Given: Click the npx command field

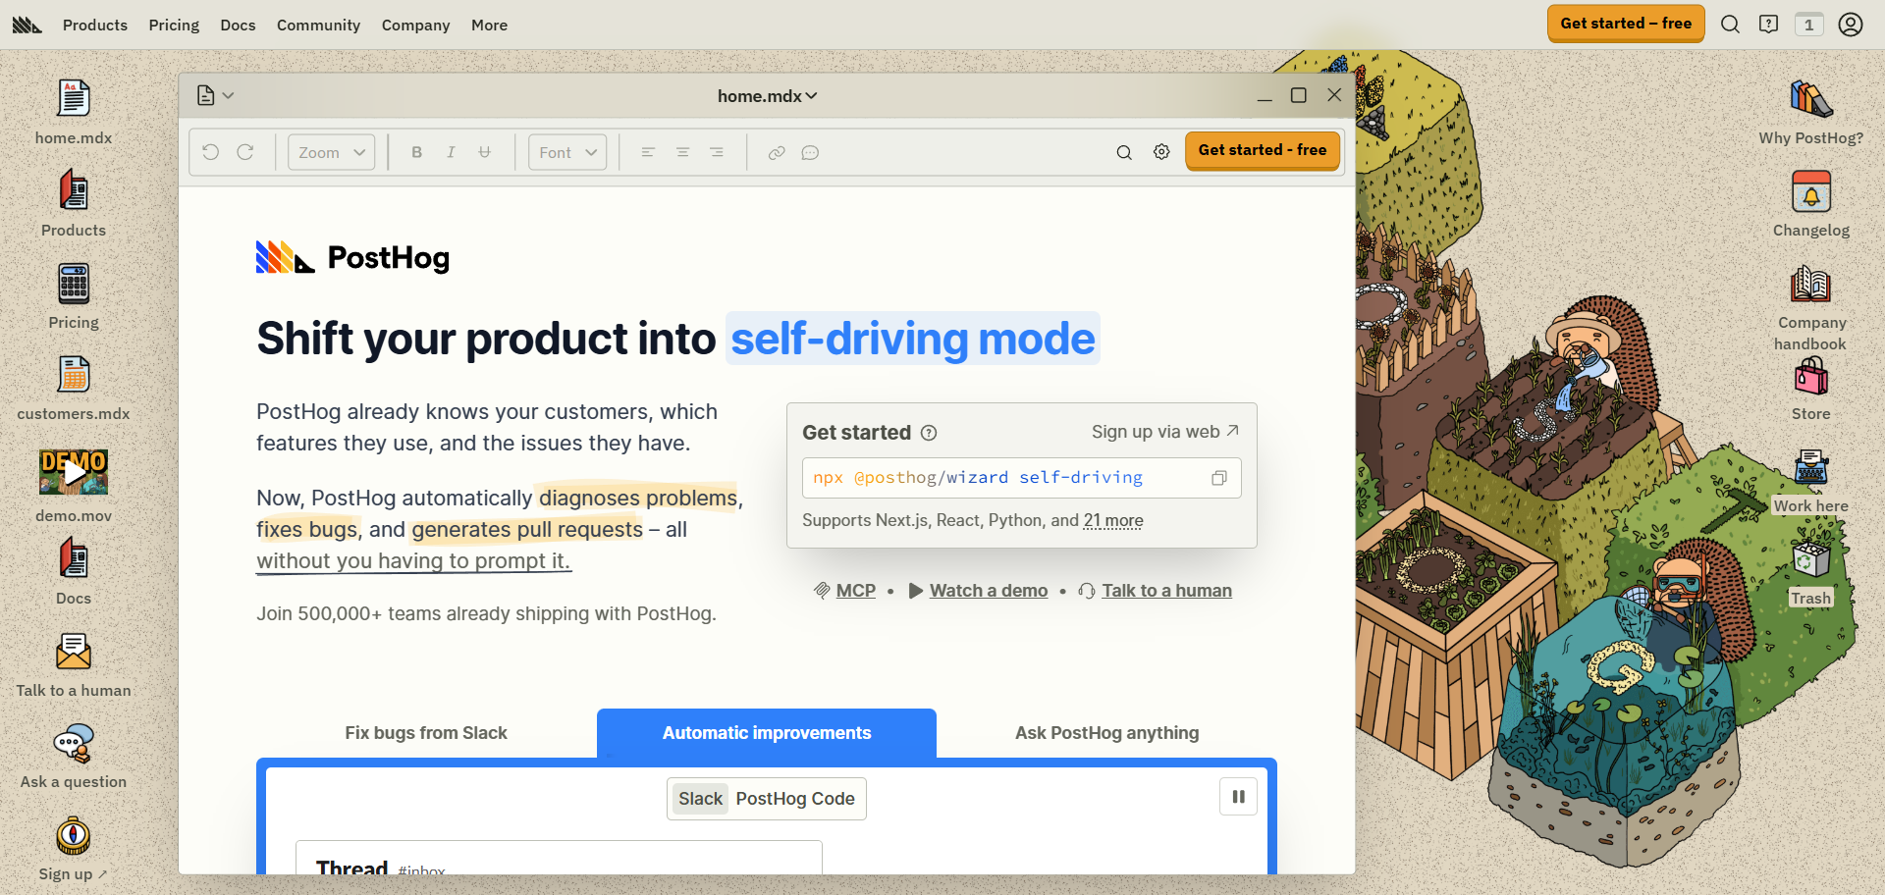Looking at the screenshot, I should pyautogui.click(x=1021, y=478).
